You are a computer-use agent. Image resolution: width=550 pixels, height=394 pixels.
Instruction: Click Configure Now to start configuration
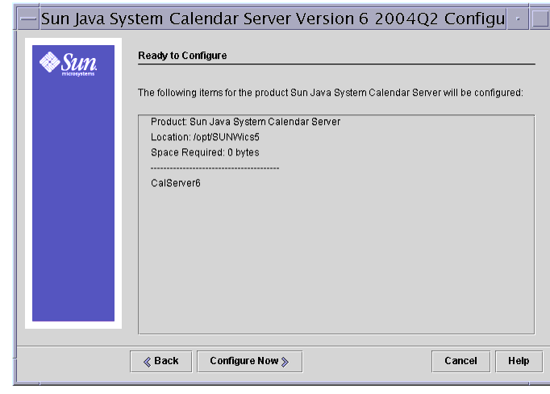pyautogui.click(x=249, y=361)
